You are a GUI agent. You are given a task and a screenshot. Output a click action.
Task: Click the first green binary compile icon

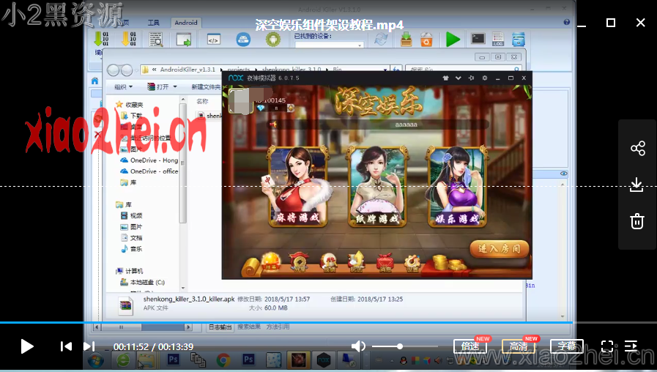pyautogui.click(x=101, y=39)
